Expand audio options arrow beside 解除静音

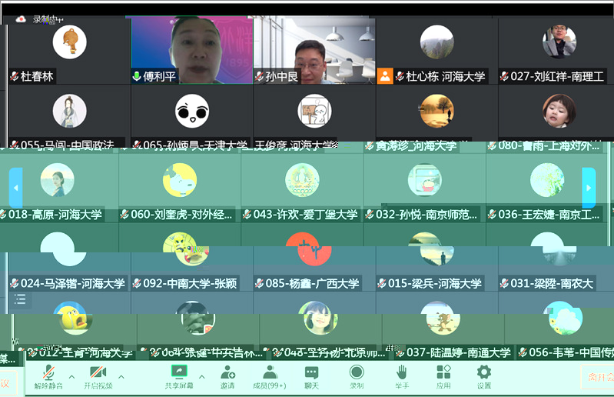[x=71, y=377]
